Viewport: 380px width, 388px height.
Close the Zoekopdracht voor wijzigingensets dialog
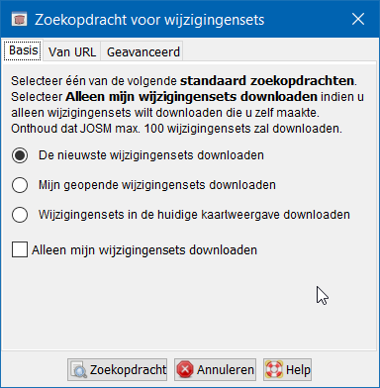pos(358,19)
